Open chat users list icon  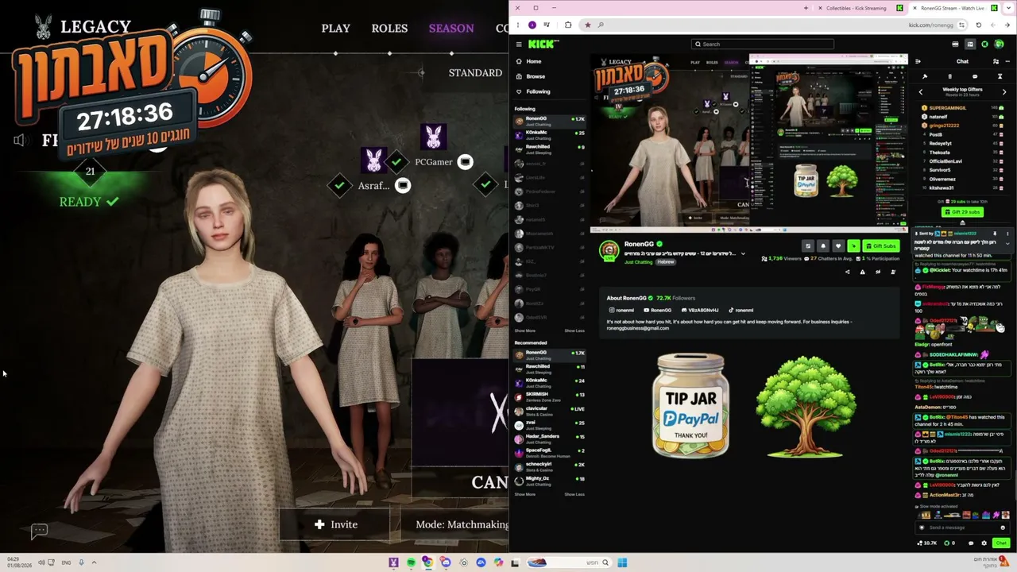click(996, 61)
